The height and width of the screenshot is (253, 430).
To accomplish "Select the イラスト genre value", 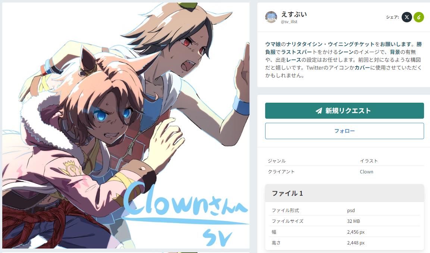I will [369, 161].
